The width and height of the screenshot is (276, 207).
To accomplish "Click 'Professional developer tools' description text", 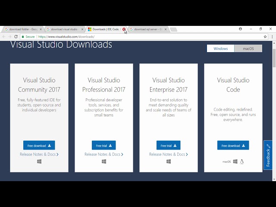I will [104, 107].
